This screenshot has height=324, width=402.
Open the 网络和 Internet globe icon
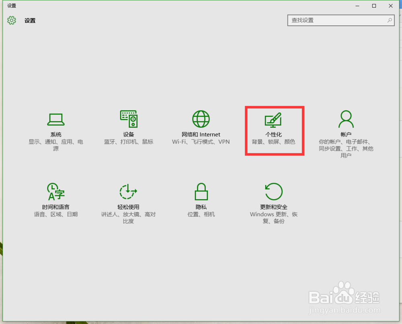(201, 119)
